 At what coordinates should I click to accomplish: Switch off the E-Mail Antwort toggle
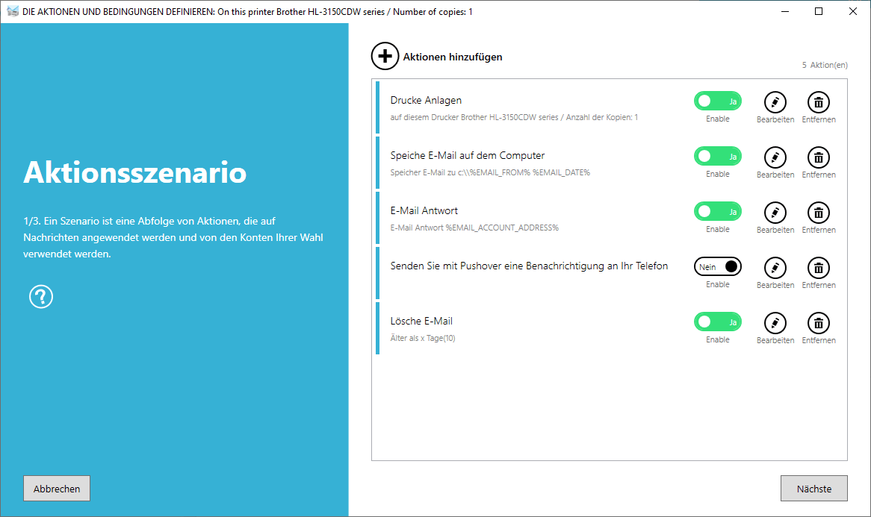718,211
